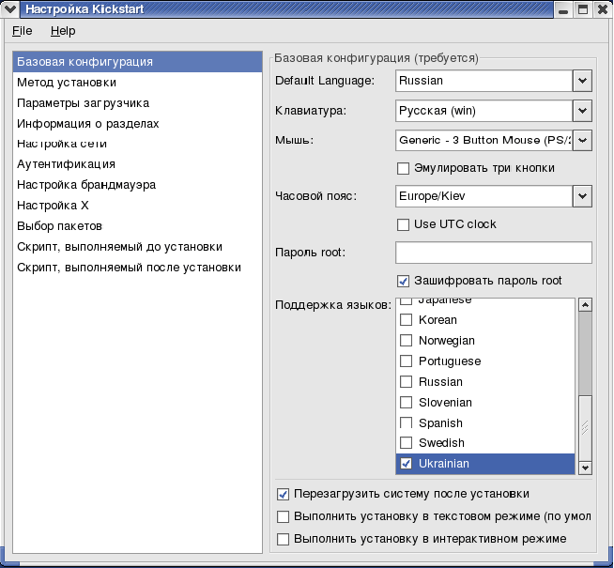Open Настройка брандмауэра section
614x568 pixels.
click(137, 184)
